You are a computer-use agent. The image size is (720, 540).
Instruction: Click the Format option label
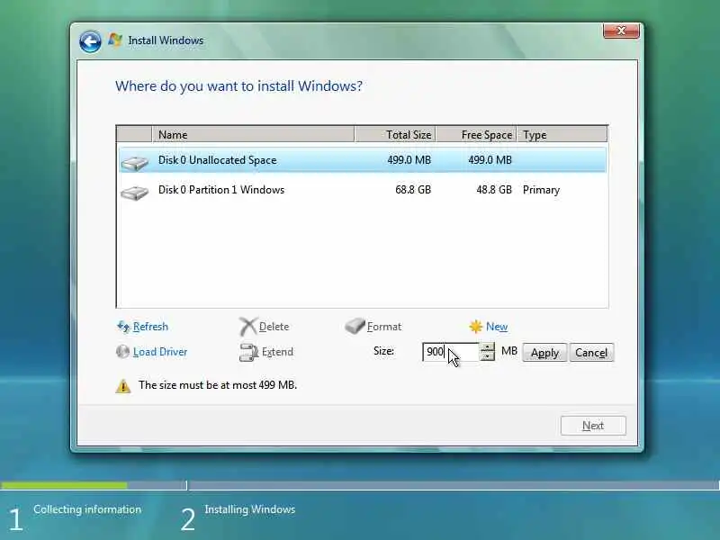tap(384, 327)
